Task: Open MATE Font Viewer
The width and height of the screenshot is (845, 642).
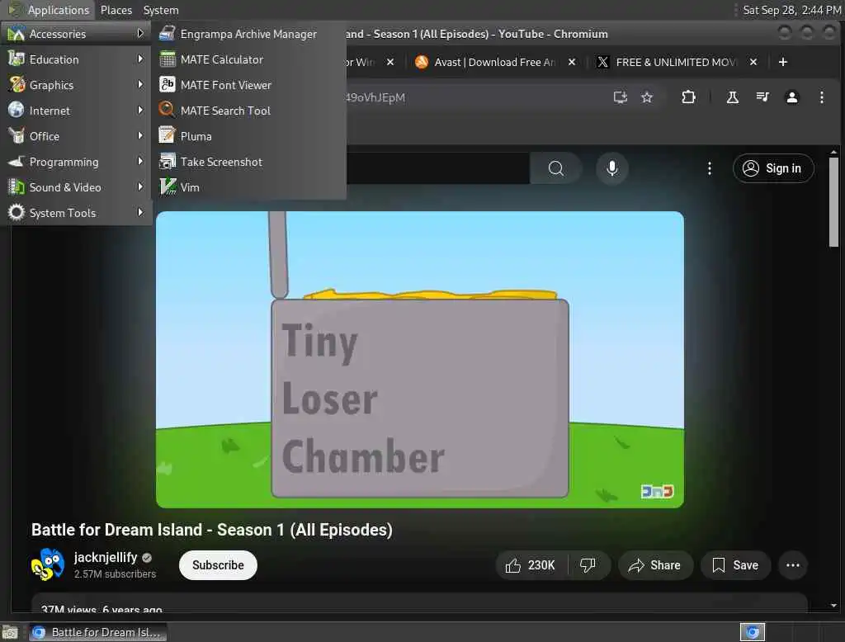Action: (x=248, y=85)
